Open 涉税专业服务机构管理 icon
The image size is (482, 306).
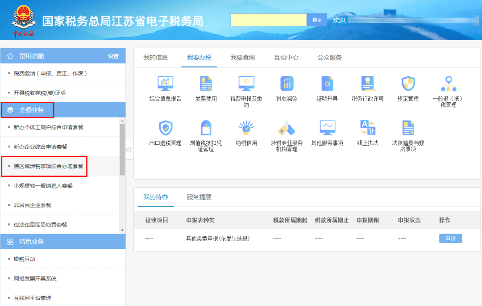287,128
